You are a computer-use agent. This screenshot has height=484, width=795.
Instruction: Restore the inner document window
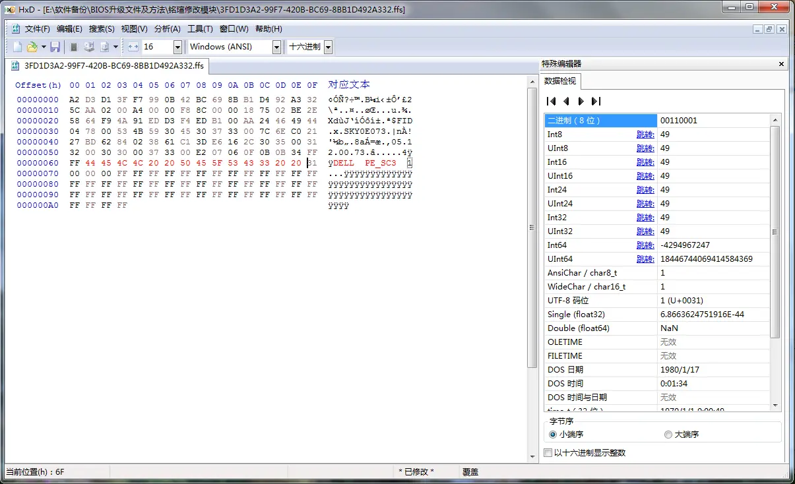(x=770, y=29)
